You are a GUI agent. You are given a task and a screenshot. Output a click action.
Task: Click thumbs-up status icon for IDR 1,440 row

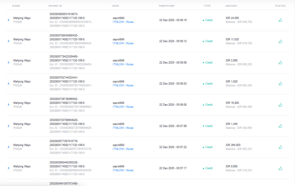[280, 126]
